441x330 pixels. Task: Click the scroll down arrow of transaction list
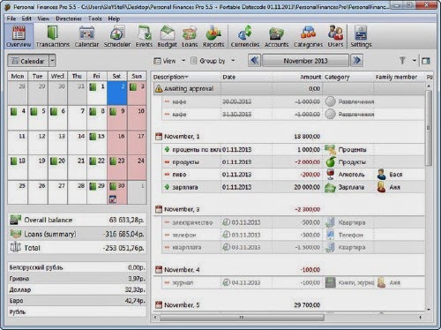[x=429, y=310]
